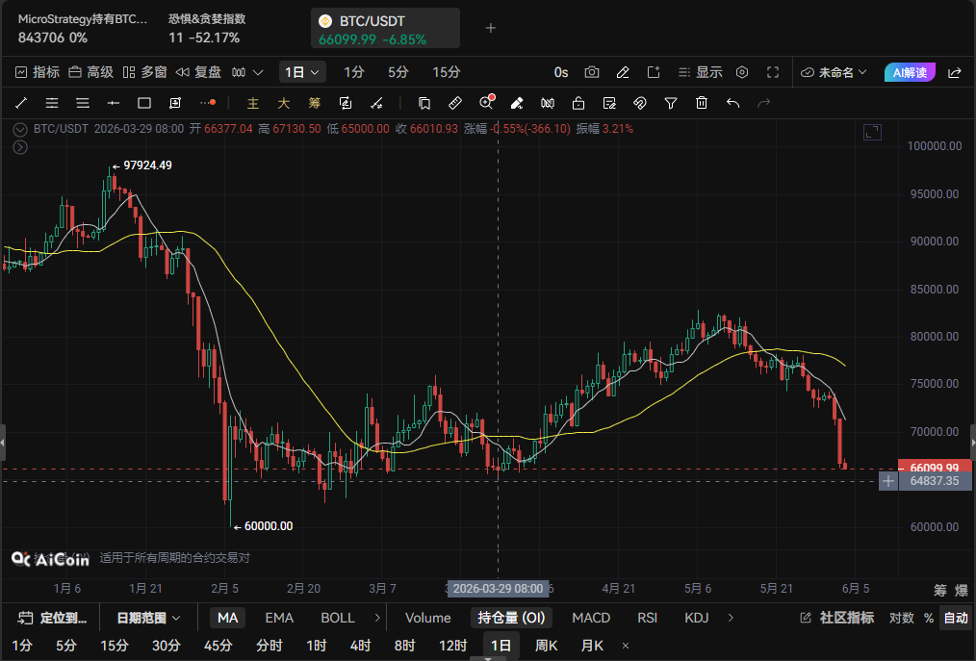
Task: Switch to the 4时 period tab
Action: (x=360, y=646)
